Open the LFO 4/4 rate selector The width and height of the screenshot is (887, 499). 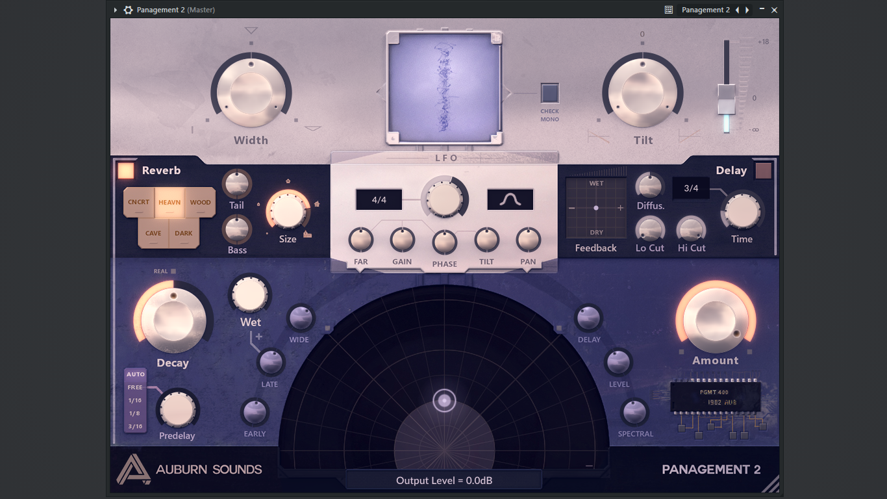pyautogui.click(x=379, y=199)
